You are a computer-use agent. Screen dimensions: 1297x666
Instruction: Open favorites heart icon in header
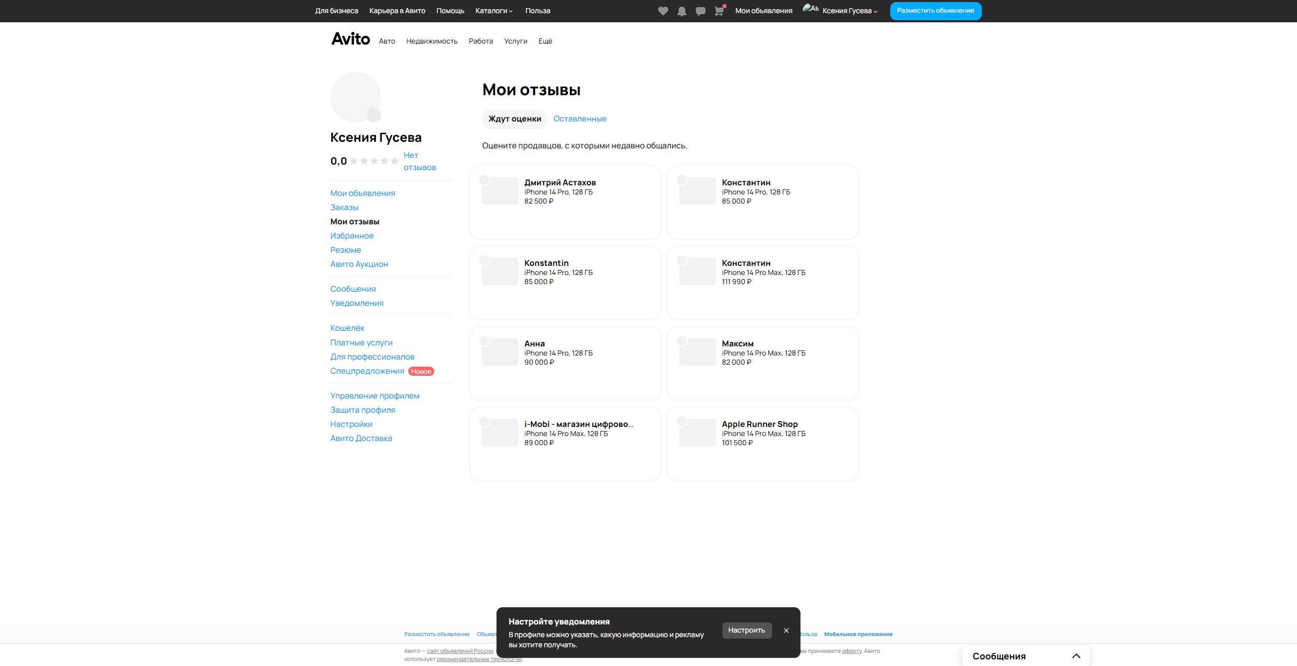point(663,11)
